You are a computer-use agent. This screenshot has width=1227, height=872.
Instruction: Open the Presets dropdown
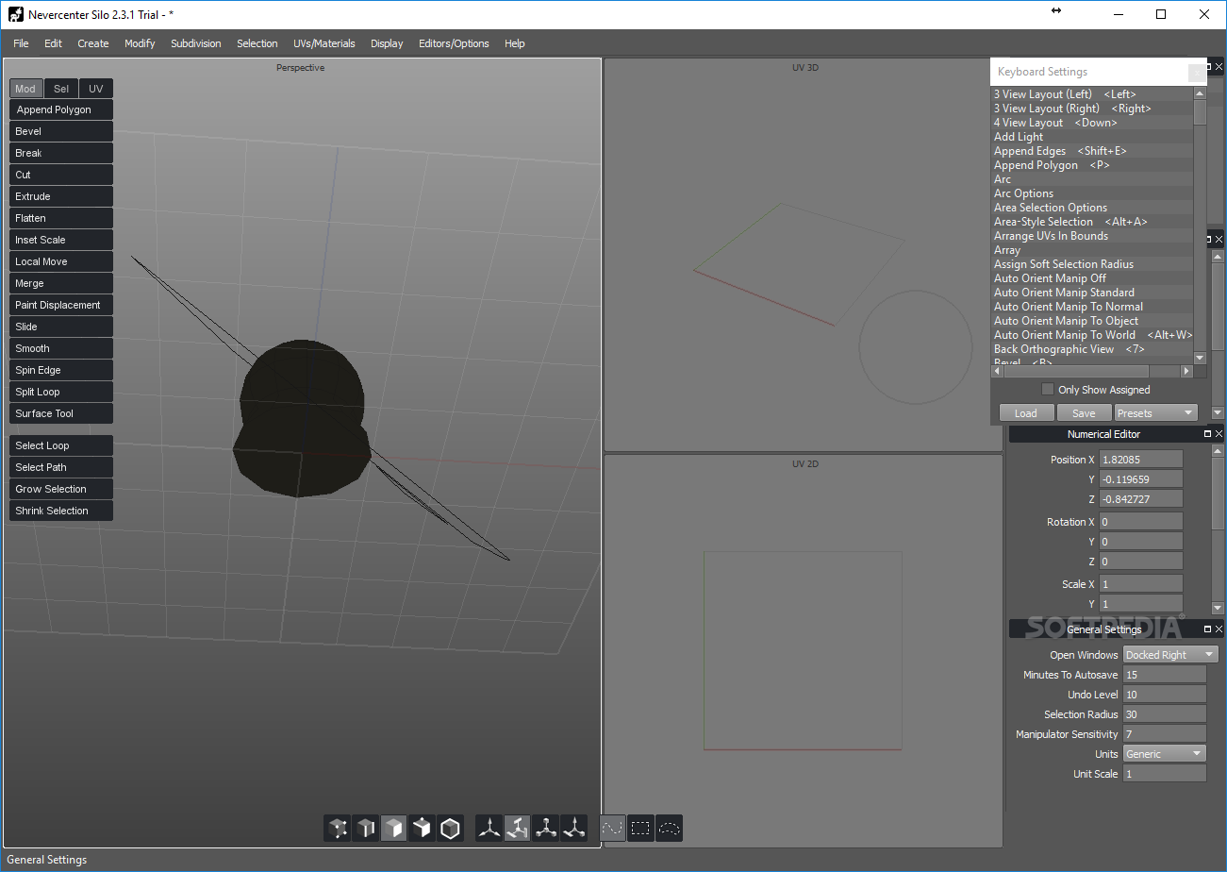(1155, 413)
